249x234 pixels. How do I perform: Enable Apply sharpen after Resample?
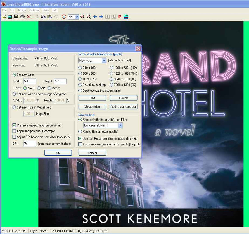coord(14,131)
